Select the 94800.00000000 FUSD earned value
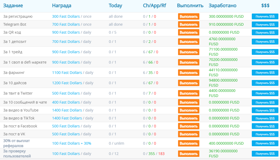The image size is (280, 160). [223, 83]
